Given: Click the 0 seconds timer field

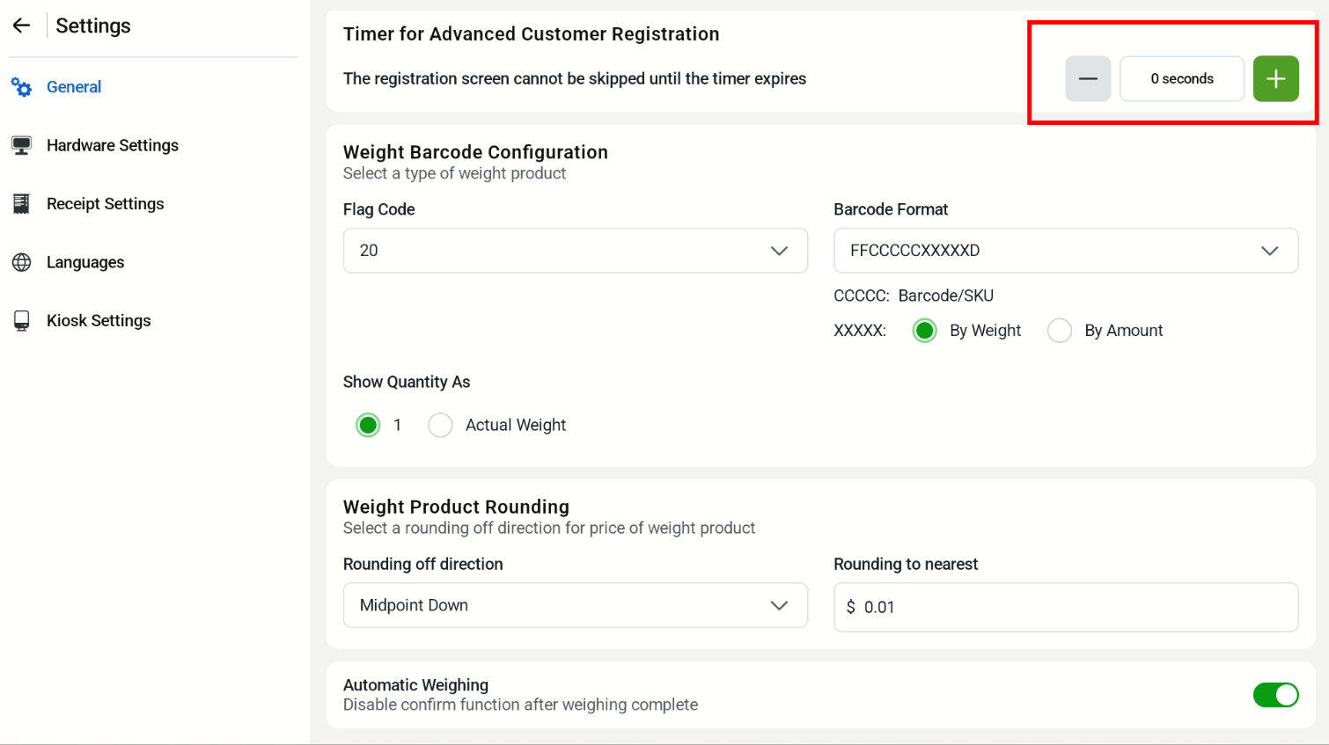Looking at the screenshot, I should point(1181,78).
